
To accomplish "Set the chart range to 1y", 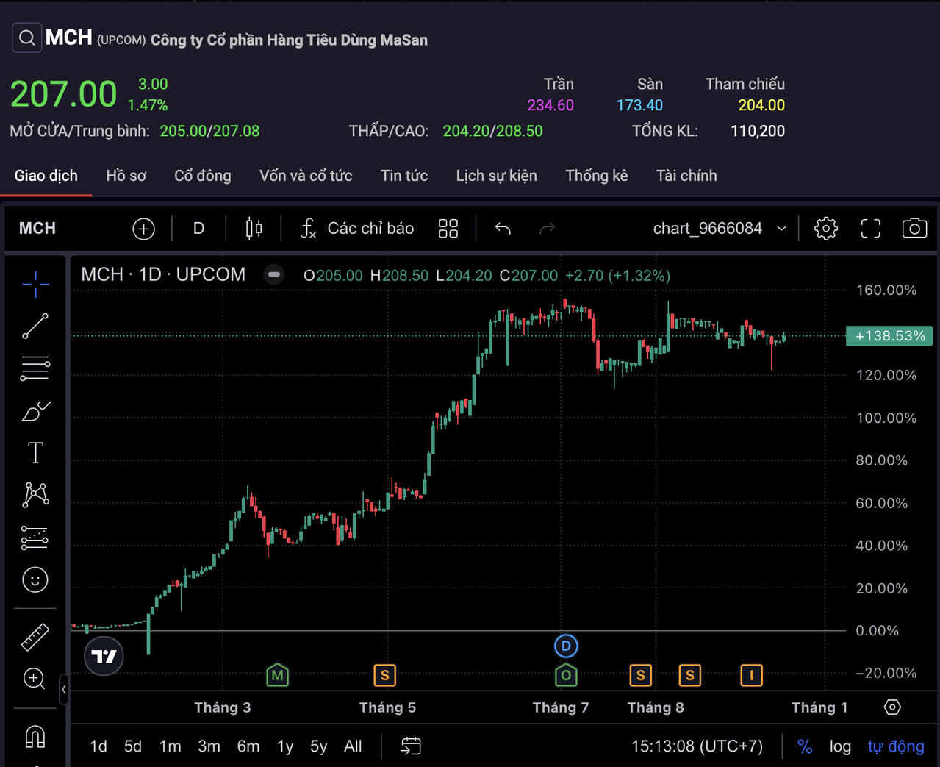I will click(x=285, y=746).
